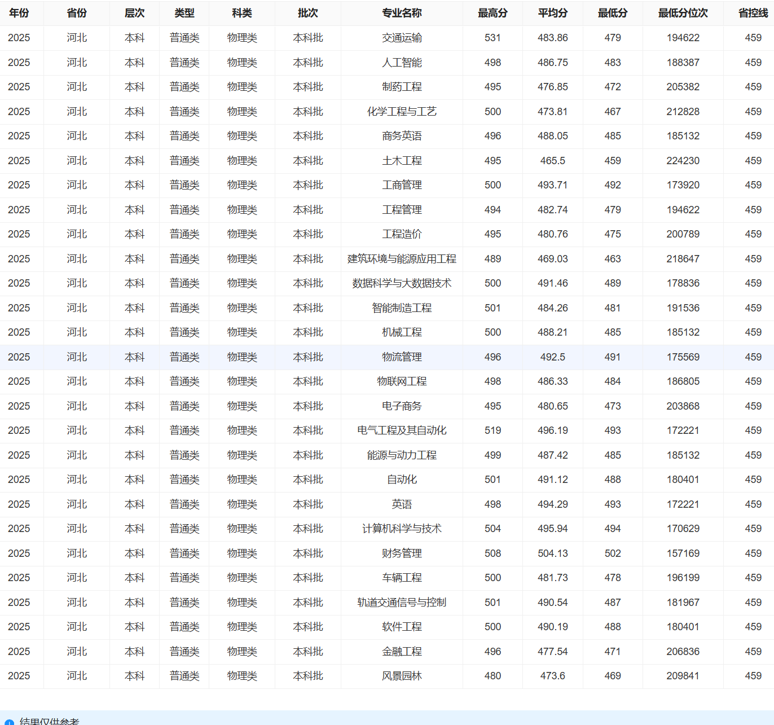Click the 风景园林 row major name
774x725 pixels.
point(402,676)
